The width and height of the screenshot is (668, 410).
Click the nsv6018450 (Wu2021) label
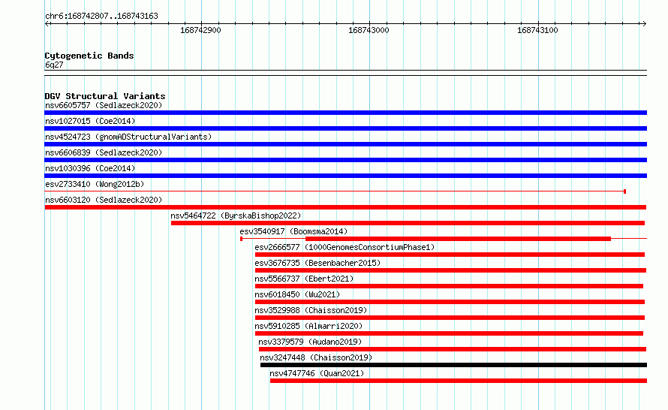click(x=297, y=294)
